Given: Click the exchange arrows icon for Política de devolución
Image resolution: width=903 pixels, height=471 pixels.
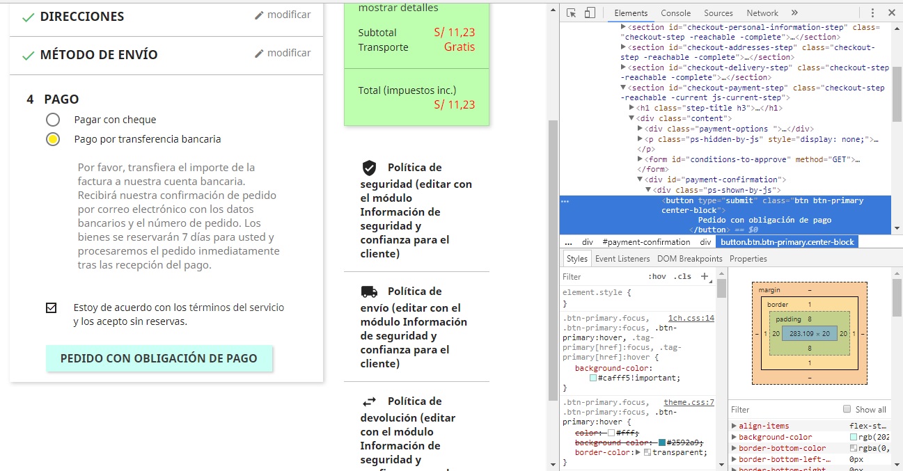Looking at the screenshot, I should click(369, 401).
